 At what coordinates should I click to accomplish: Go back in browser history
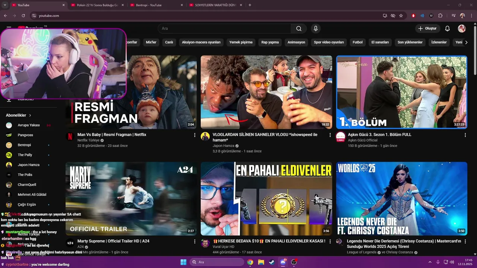[6, 16]
